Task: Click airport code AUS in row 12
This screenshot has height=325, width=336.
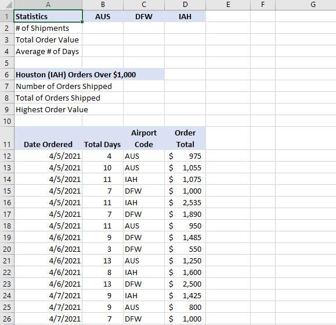Action: 144,156
